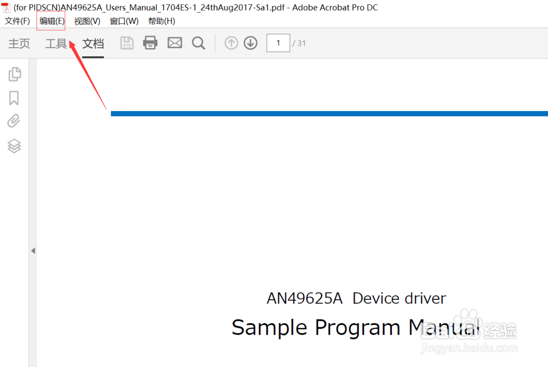Send file by email envelope icon
Viewport: 548px width, 367px height.
coord(175,43)
